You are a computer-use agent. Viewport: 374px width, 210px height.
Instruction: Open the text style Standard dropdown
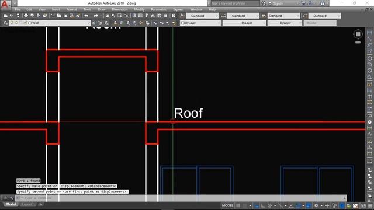217,16
